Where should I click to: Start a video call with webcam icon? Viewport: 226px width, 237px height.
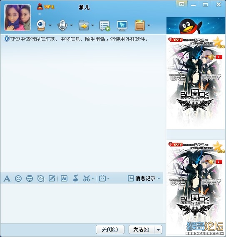41,25
